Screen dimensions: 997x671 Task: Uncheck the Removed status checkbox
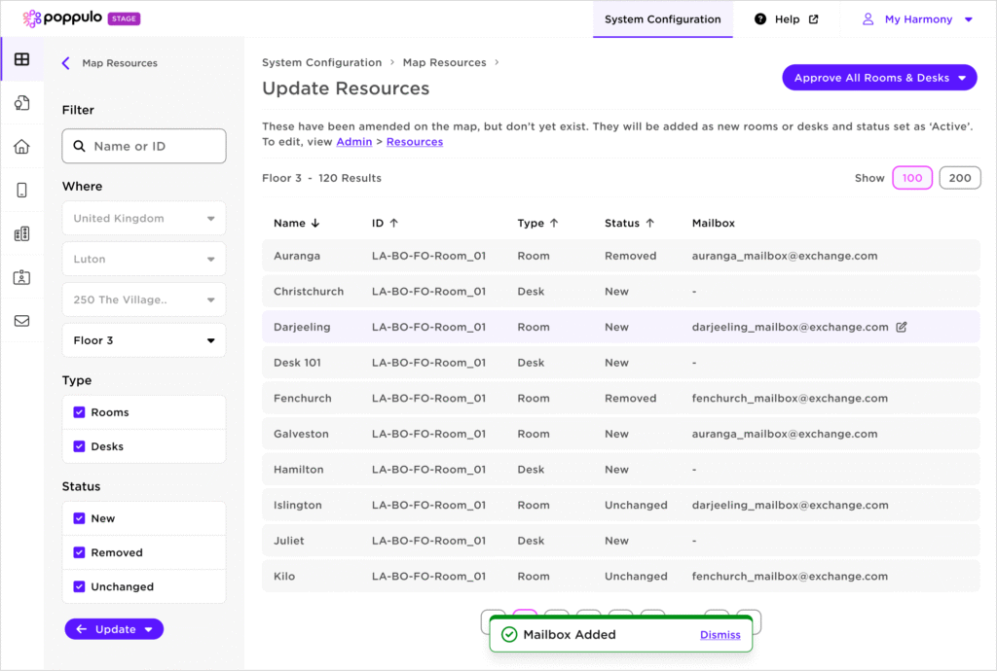pos(80,552)
